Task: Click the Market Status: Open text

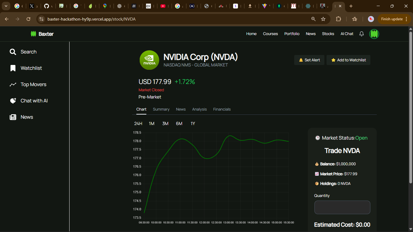Action: (341, 138)
